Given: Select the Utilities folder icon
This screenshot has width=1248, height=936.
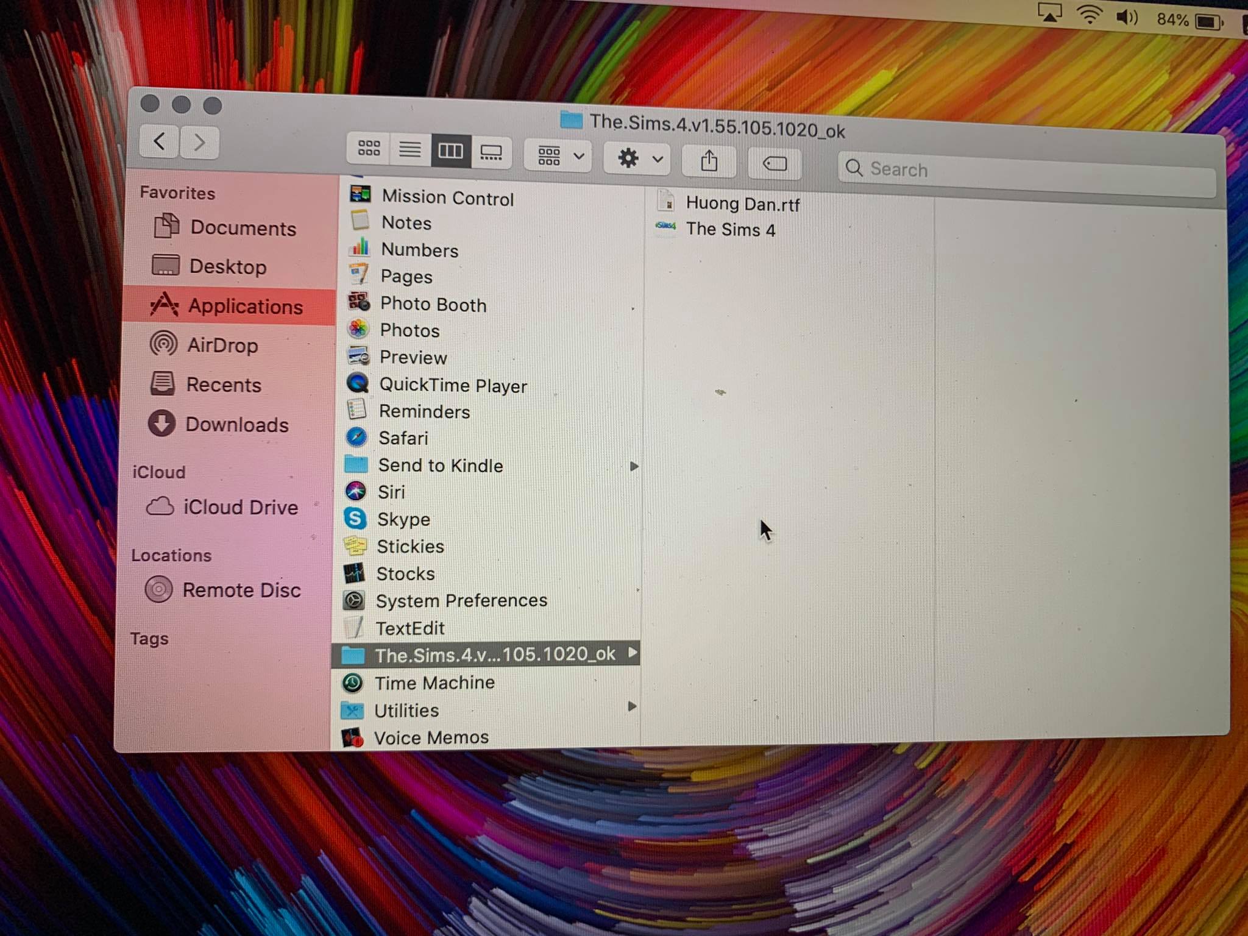Looking at the screenshot, I should pos(352,711).
